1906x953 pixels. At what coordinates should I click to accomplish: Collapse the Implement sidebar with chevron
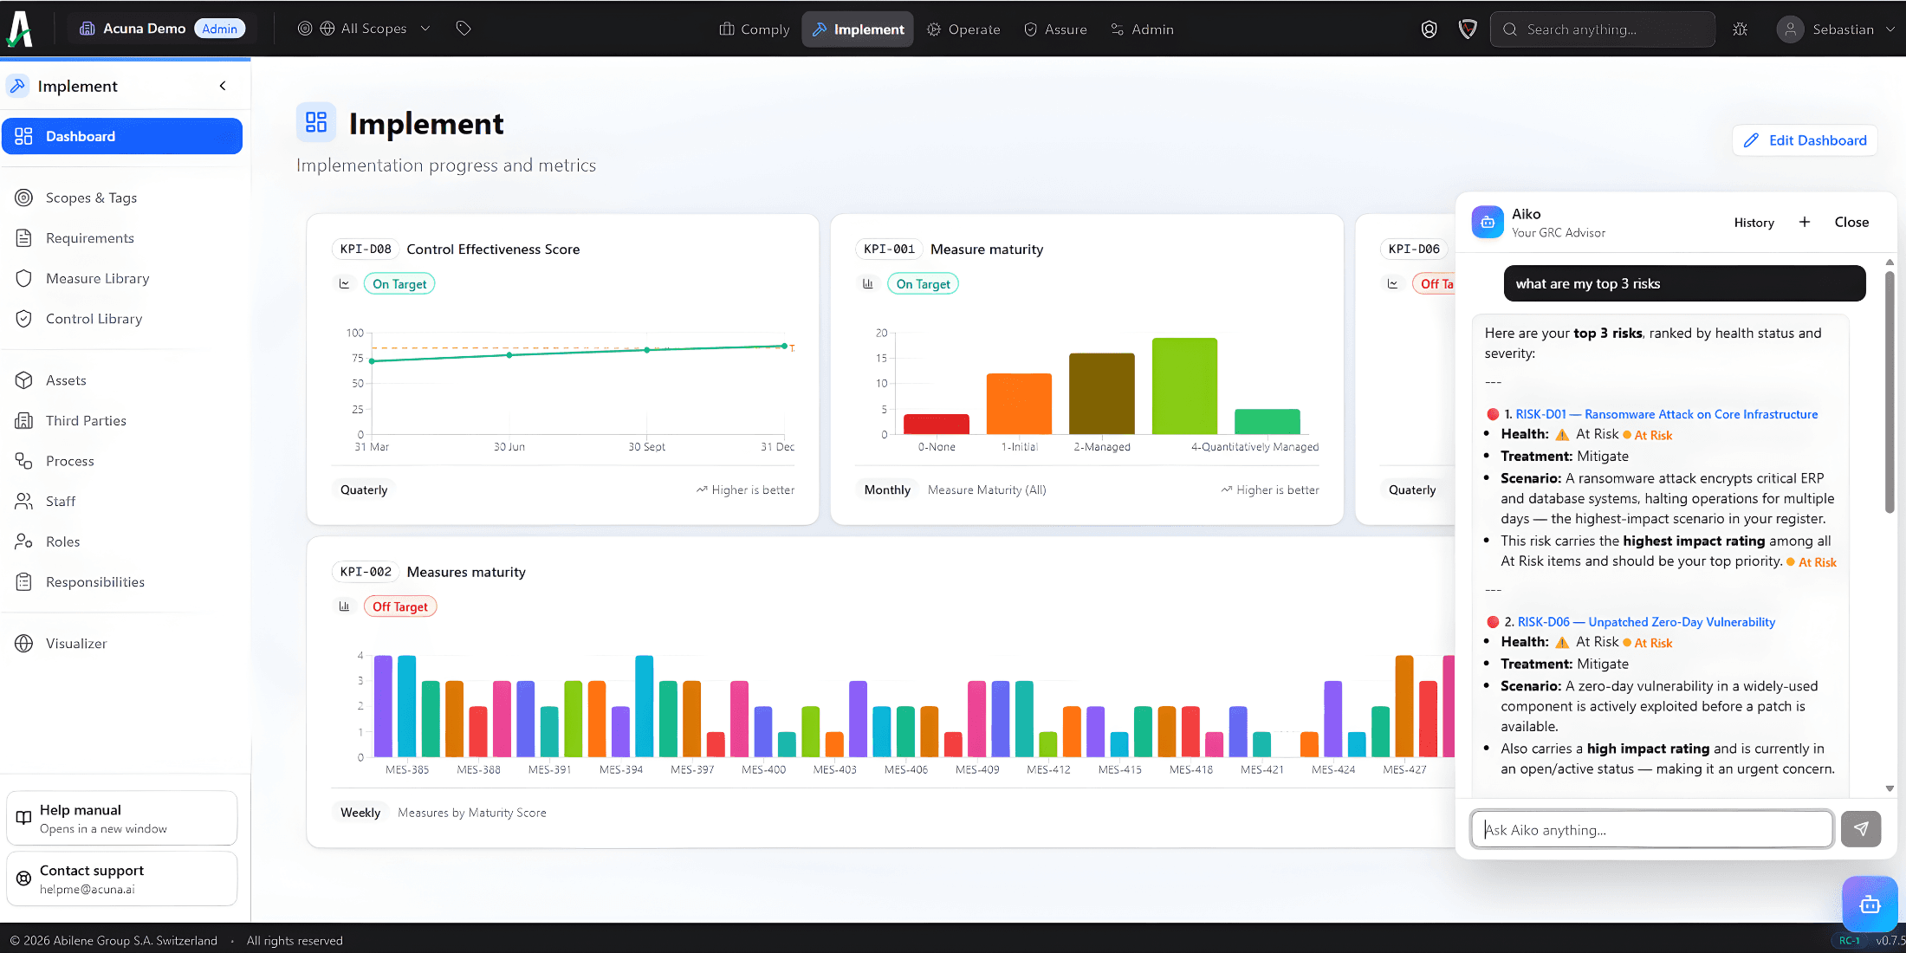(x=223, y=86)
